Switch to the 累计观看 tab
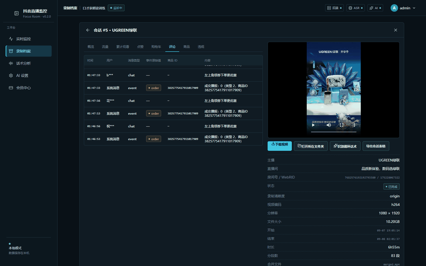Screen dimensions: 426x266 [x=123, y=47]
